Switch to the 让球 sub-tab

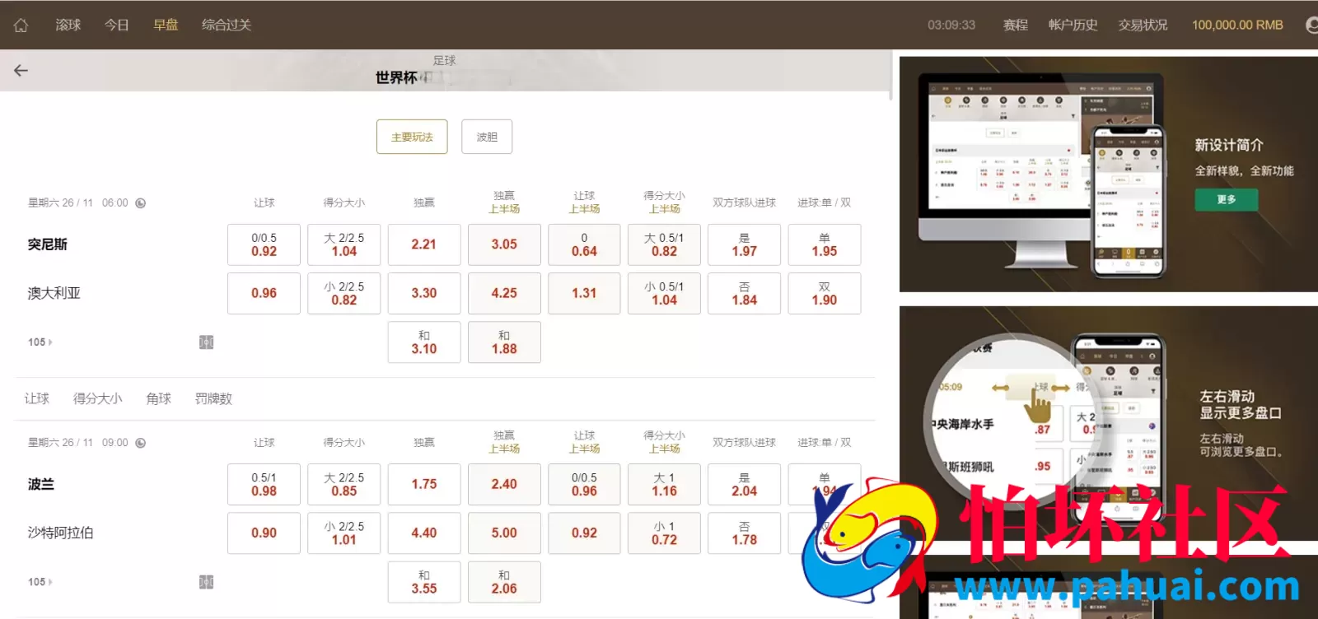tap(37, 398)
